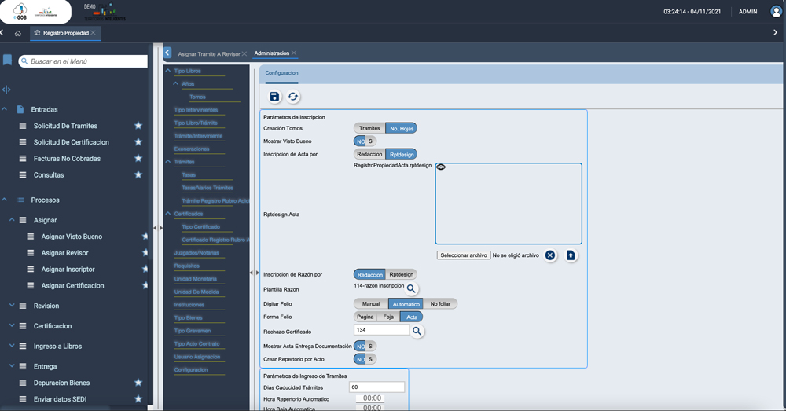Viewport: 786px width, 411px height.
Task: Toggle favorite star for Solicitud De Tramites
Action: coord(138,126)
